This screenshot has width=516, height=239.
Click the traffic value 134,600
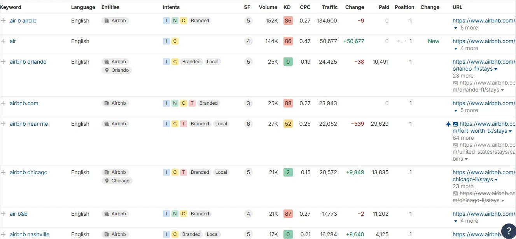(327, 21)
